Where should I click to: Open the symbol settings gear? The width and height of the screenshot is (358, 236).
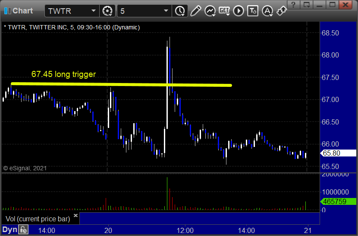pyautogui.click(x=107, y=11)
